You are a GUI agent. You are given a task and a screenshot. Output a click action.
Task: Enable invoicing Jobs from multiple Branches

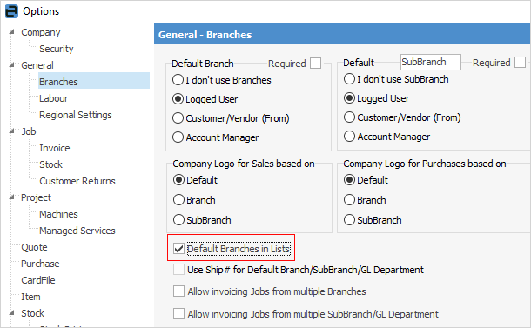coord(178,291)
